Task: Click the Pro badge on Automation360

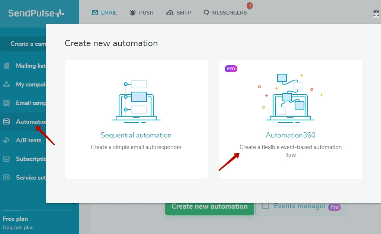Action: pyautogui.click(x=231, y=69)
